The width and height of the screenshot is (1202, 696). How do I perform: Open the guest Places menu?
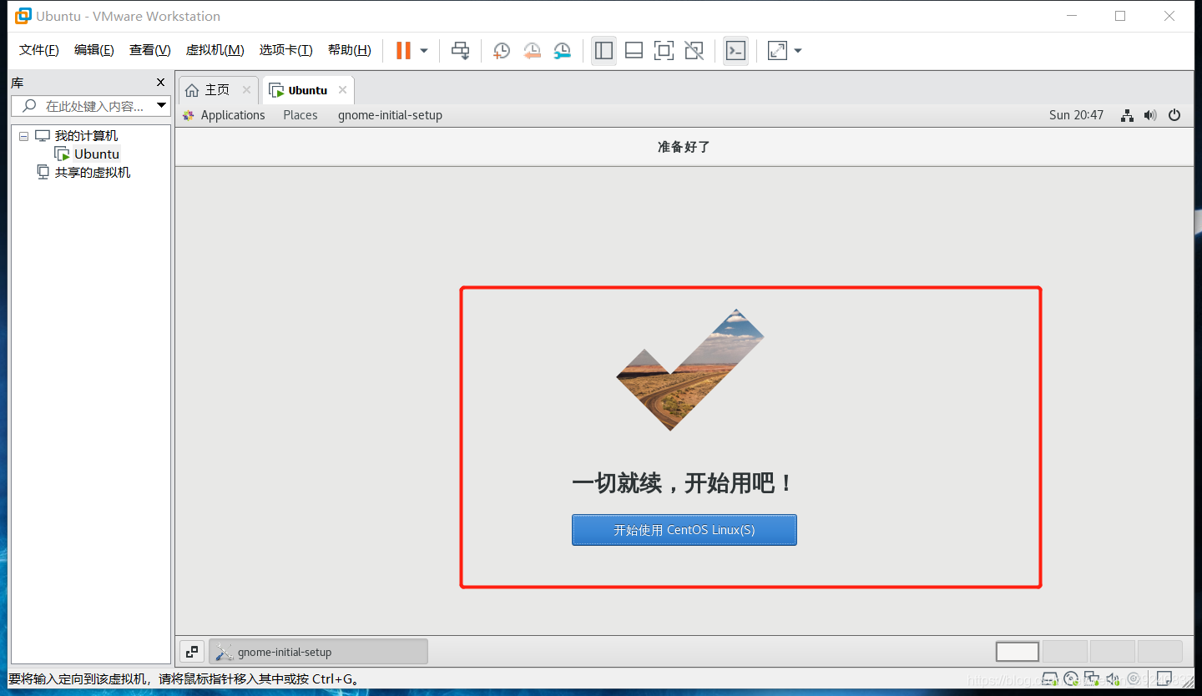(x=300, y=115)
